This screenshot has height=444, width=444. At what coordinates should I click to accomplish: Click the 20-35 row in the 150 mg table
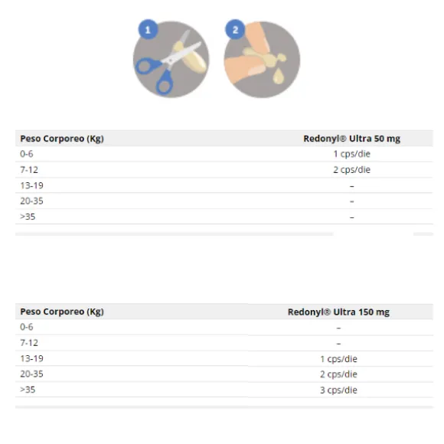click(224, 374)
